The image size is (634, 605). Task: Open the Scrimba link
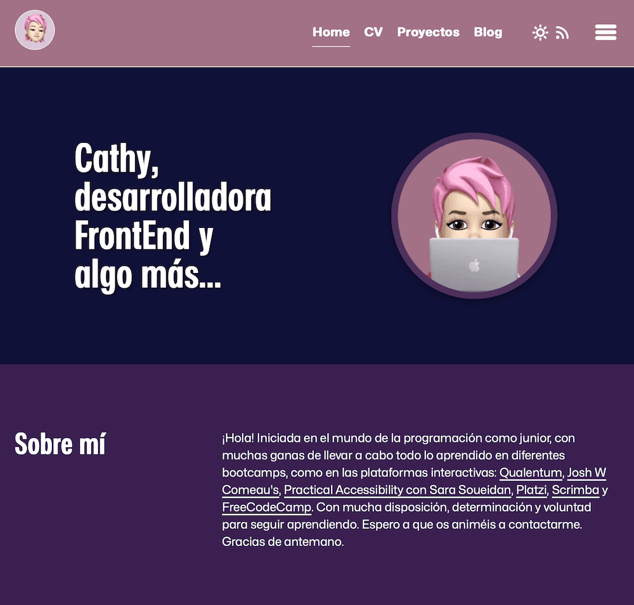[x=575, y=490]
